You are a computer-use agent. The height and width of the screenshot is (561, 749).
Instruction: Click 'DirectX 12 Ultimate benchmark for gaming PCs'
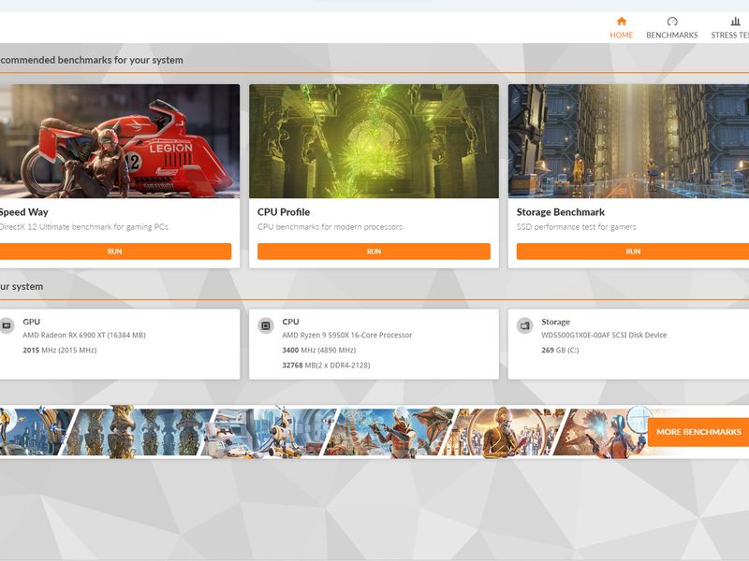83,227
